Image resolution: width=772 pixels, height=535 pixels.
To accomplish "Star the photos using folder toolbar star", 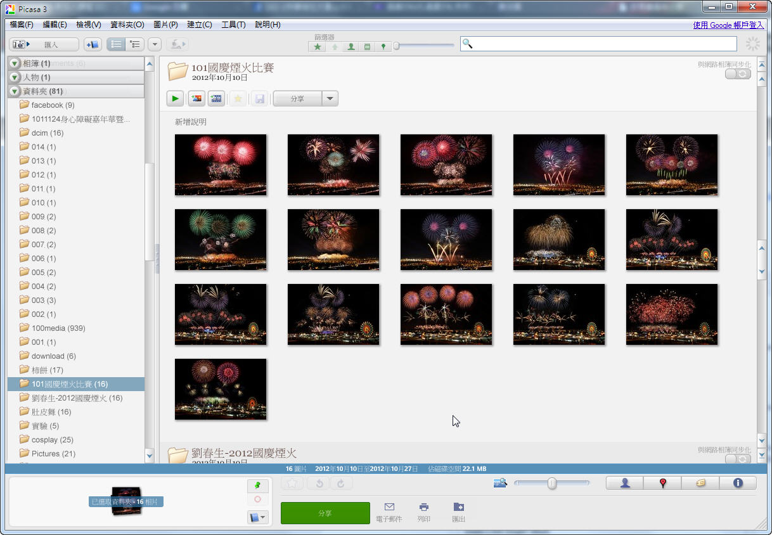I will point(238,98).
